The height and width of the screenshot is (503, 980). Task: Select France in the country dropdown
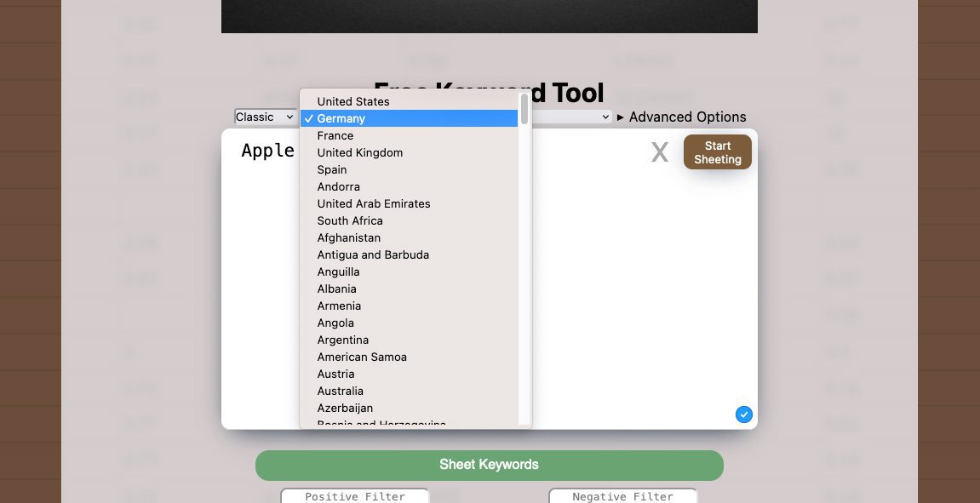pos(335,135)
